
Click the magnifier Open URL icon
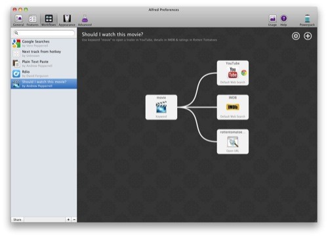(x=233, y=142)
